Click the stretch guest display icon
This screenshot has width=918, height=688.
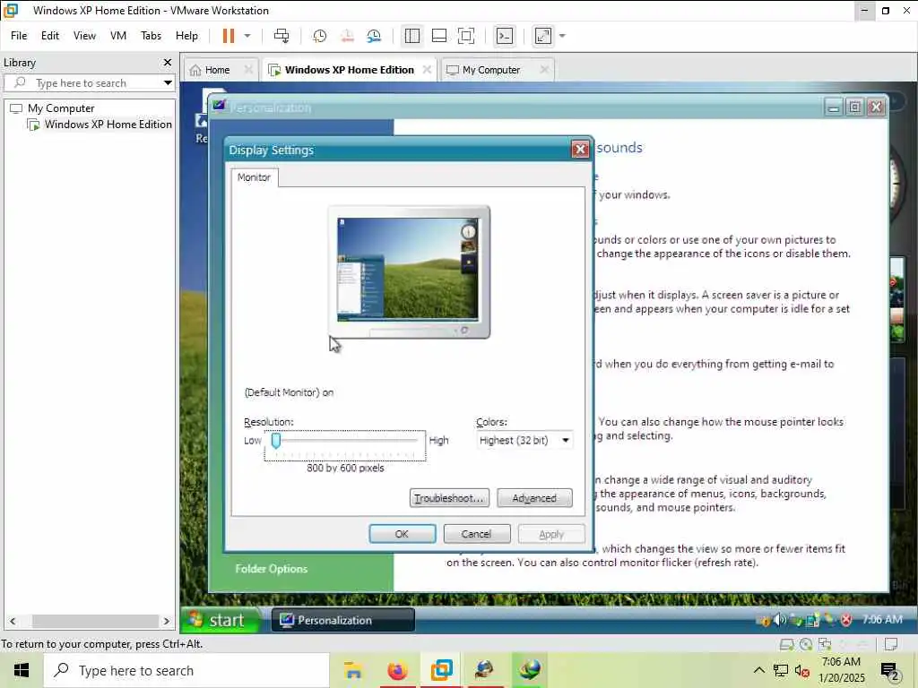543,36
